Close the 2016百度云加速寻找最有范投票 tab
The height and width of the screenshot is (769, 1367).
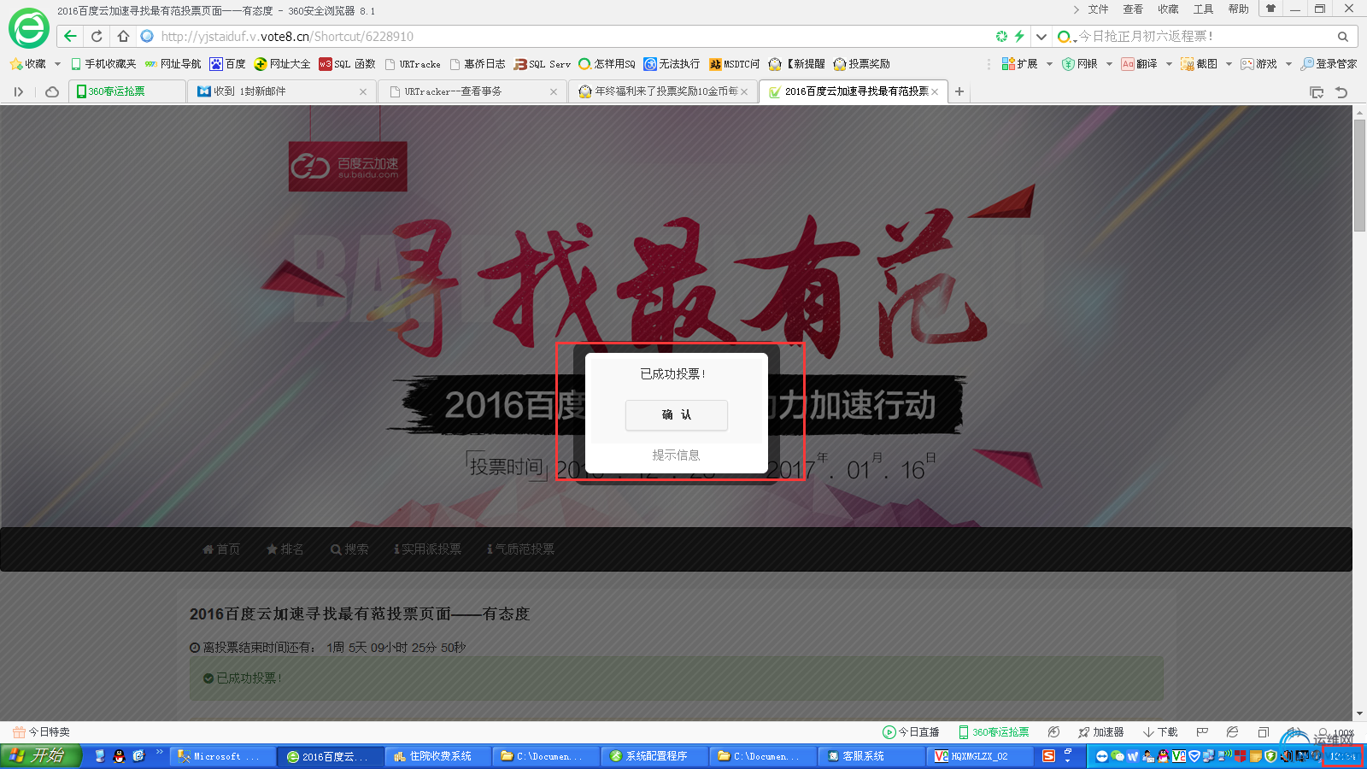click(x=935, y=91)
